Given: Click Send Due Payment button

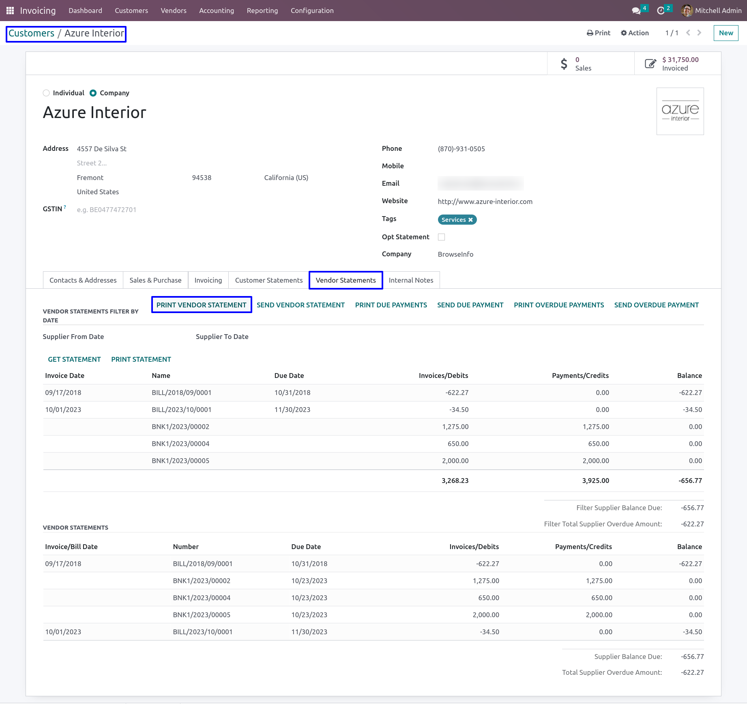Looking at the screenshot, I should tap(470, 305).
